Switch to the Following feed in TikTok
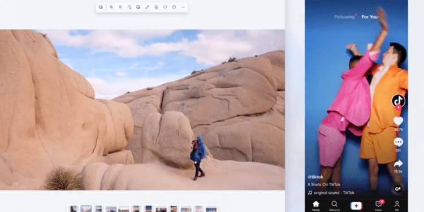Viewport: 424px width, 212px height. (x=344, y=17)
